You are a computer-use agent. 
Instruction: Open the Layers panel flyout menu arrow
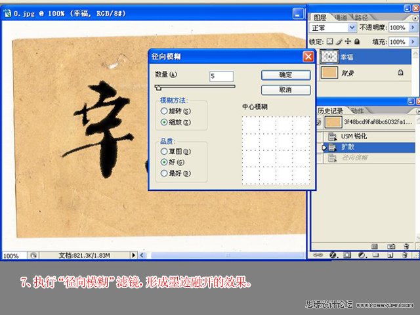(415, 18)
